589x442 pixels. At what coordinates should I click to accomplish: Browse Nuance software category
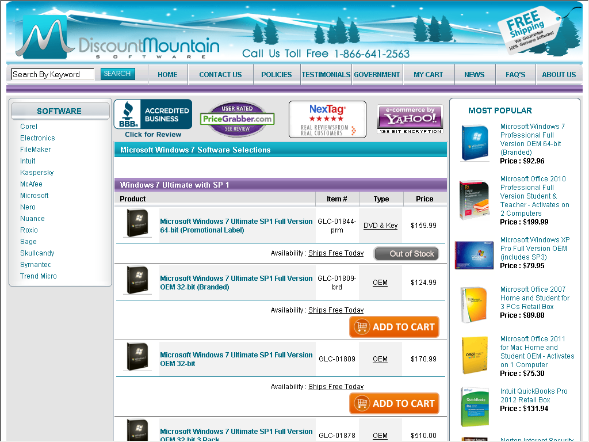point(32,218)
